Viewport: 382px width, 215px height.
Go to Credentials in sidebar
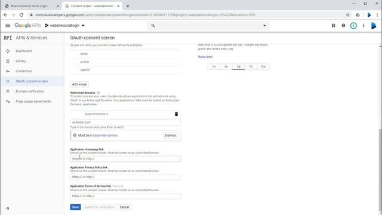click(x=24, y=71)
